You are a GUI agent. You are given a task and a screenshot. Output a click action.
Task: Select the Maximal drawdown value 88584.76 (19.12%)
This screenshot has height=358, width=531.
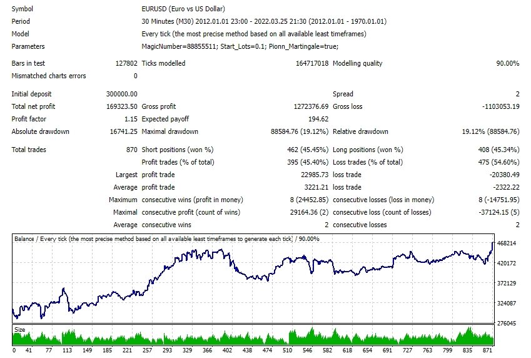tap(300, 132)
